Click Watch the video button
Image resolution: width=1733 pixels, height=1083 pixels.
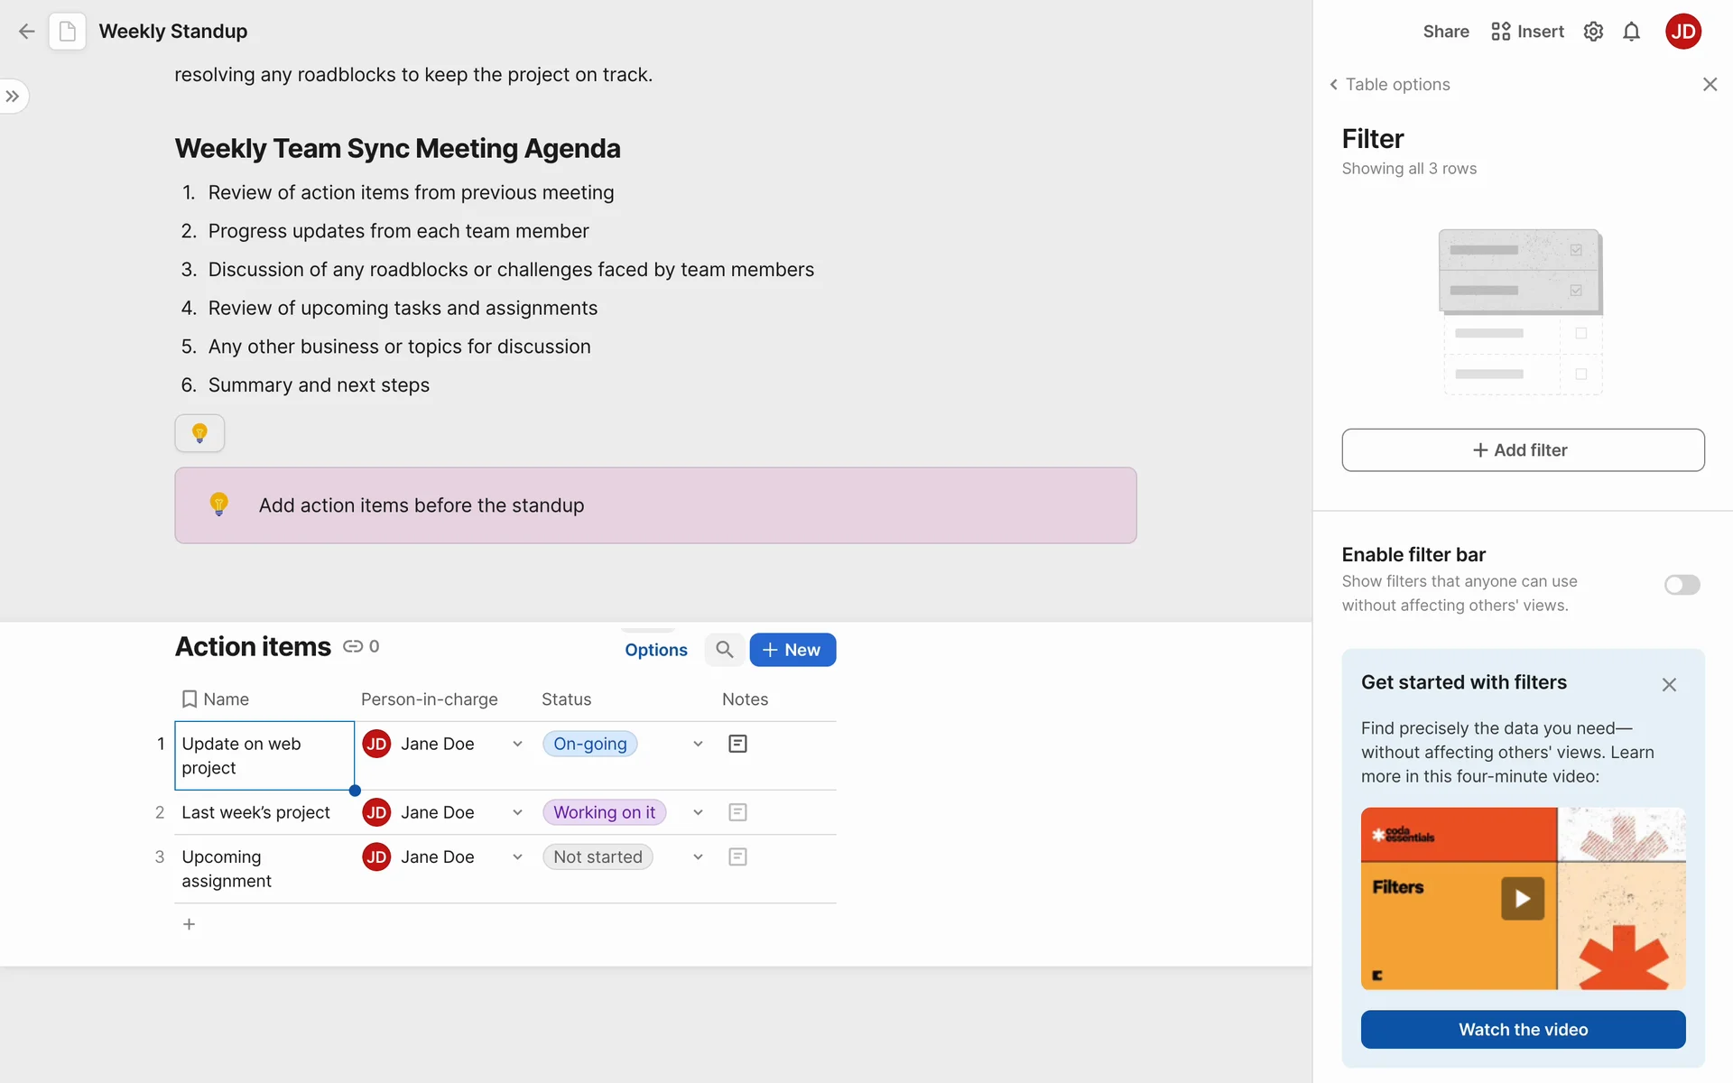(x=1523, y=1030)
